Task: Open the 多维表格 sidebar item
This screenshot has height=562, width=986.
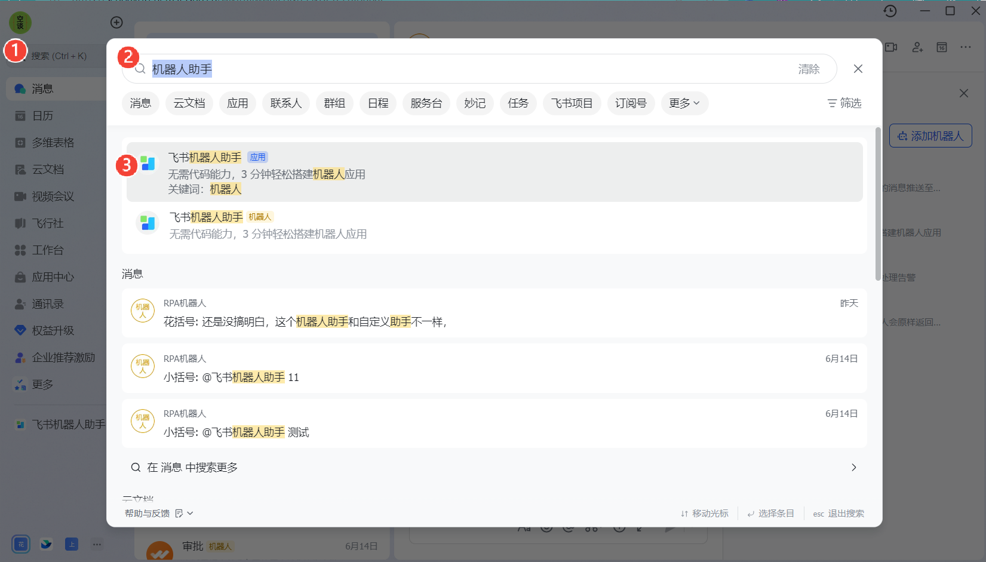Action: 53,143
